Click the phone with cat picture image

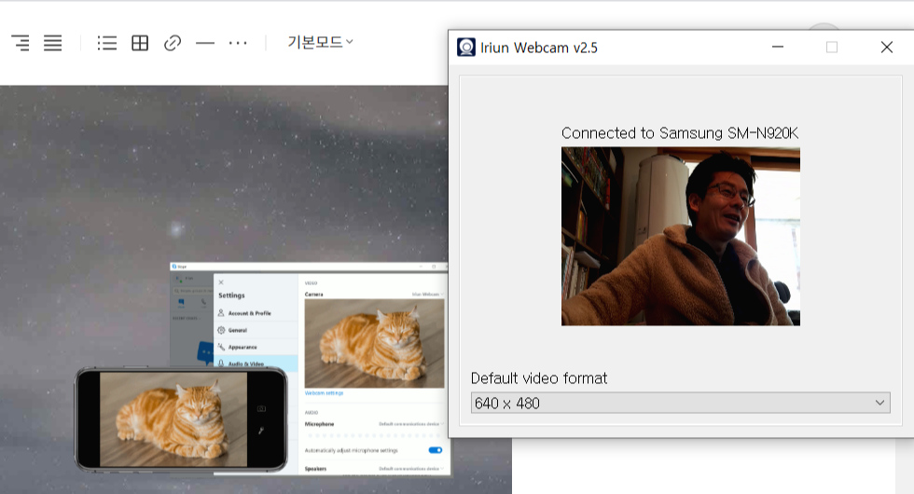coord(181,419)
